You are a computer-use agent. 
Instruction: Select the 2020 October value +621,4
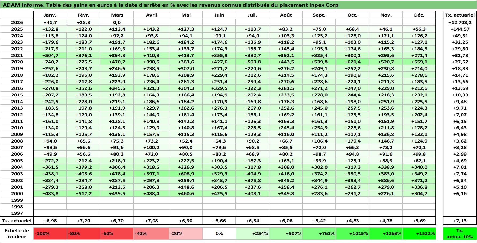tap(353, 62)
